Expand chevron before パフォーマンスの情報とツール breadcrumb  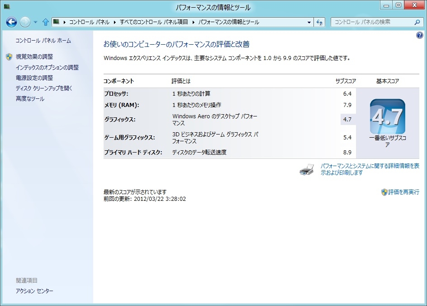(x=193, y=22)
